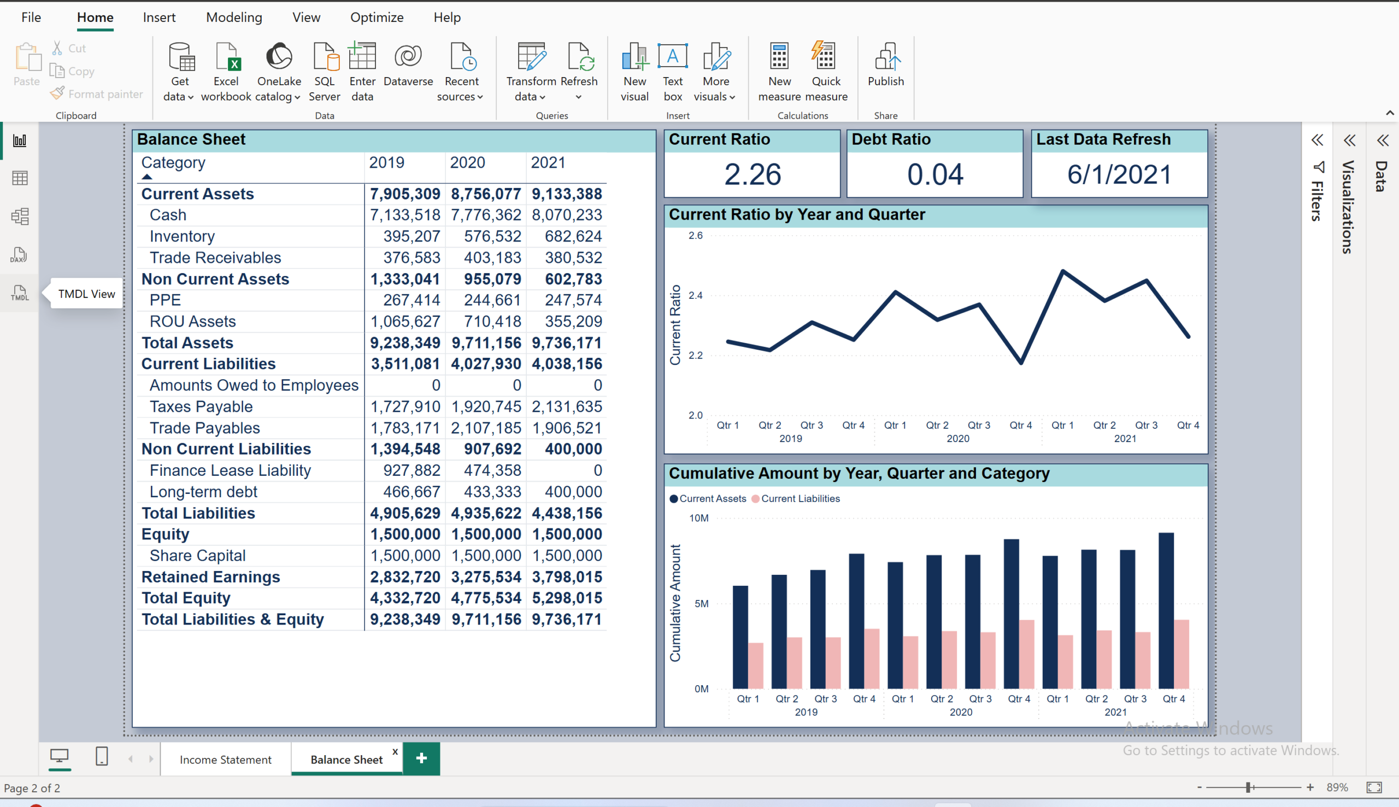The height and width of the screenshot is (807, 1399).
Task: Open Model view from left sidebar
Action: coord(19,216)
